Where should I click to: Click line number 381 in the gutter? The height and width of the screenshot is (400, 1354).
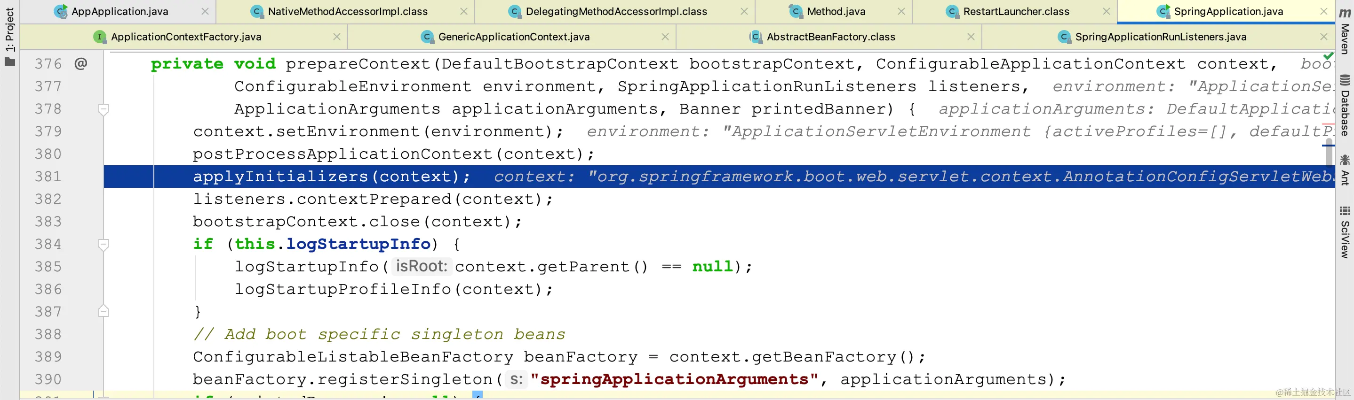pyautogui.click(x=48, y=177)
